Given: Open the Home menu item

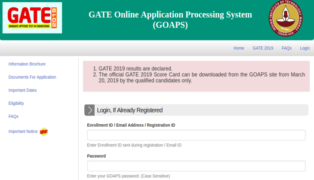Looking at the screenshot, I should pos(239,48).
